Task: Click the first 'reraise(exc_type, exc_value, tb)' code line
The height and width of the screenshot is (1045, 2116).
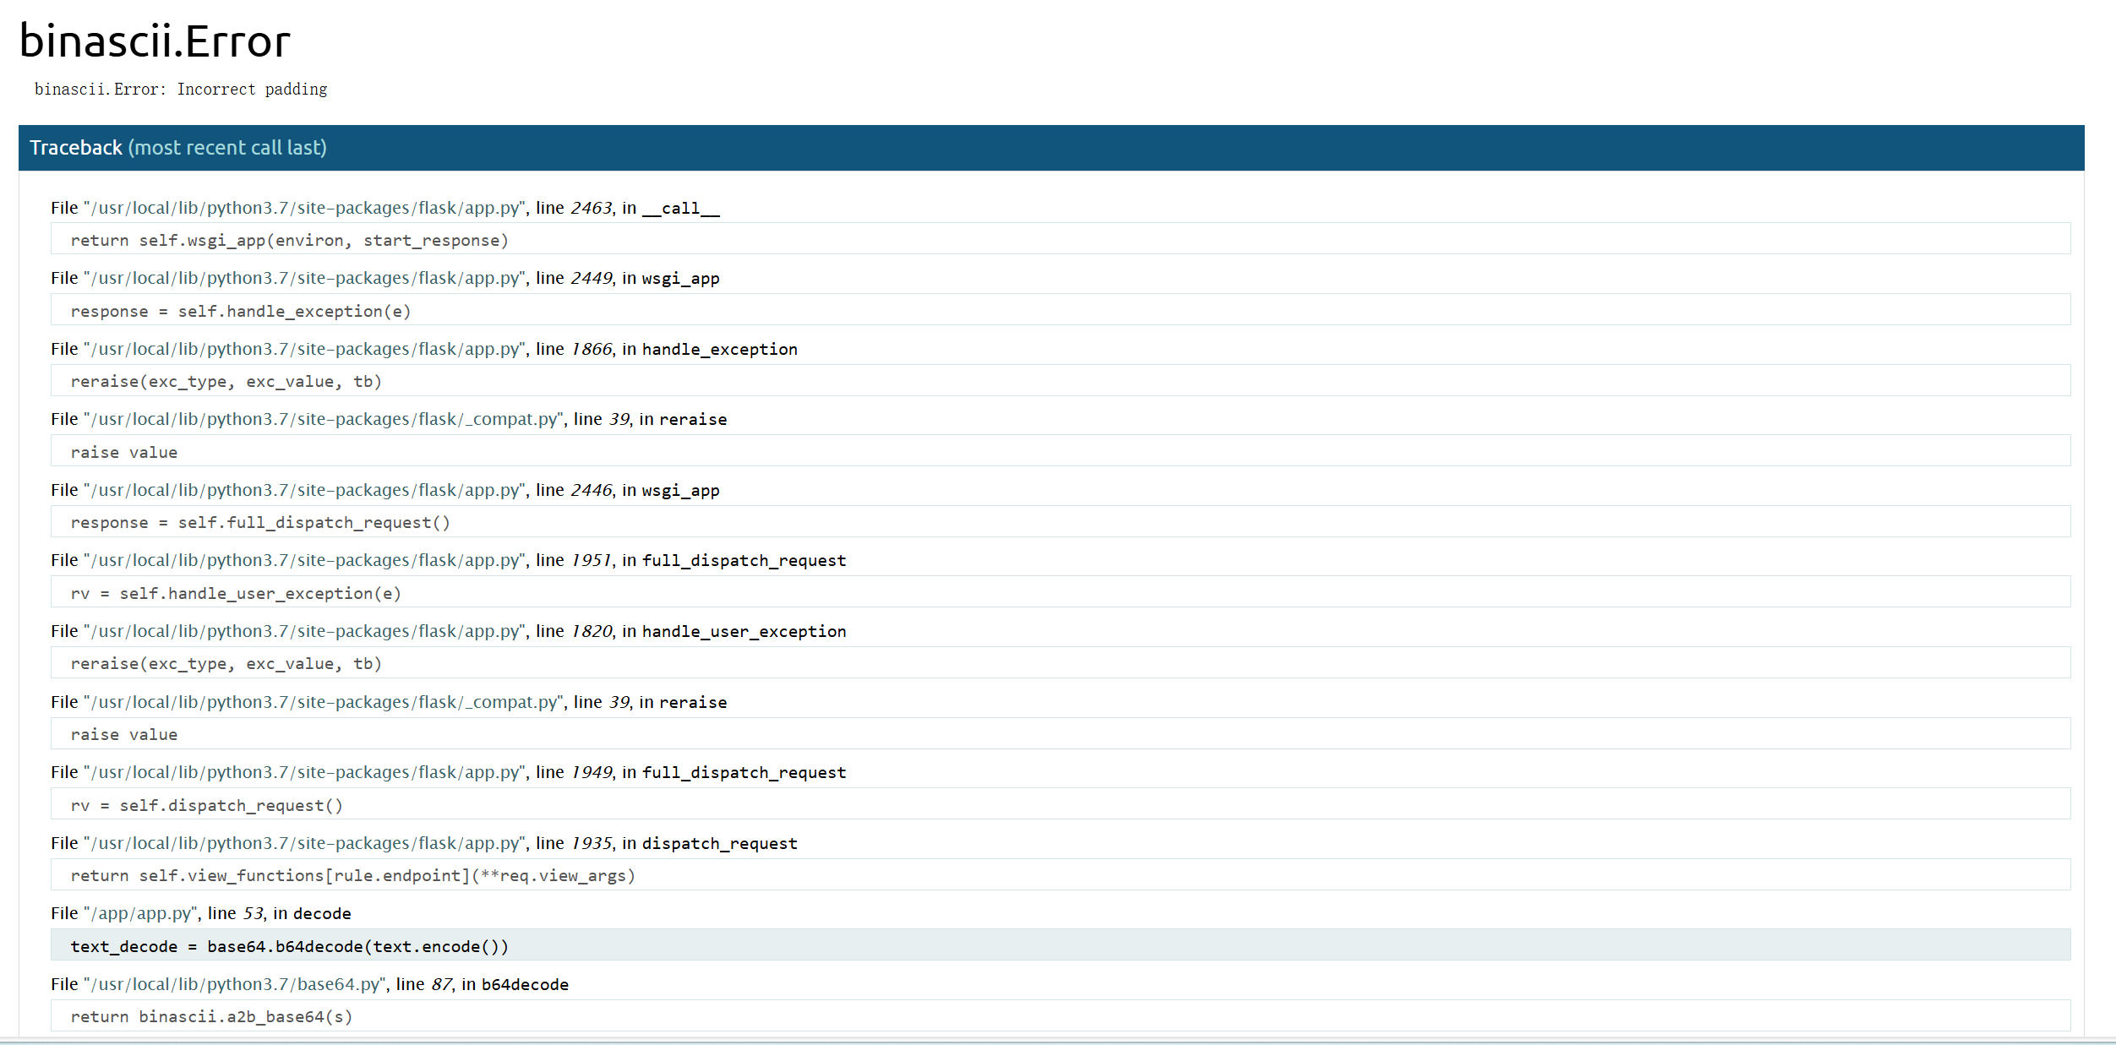Action: tap(226, 381)
